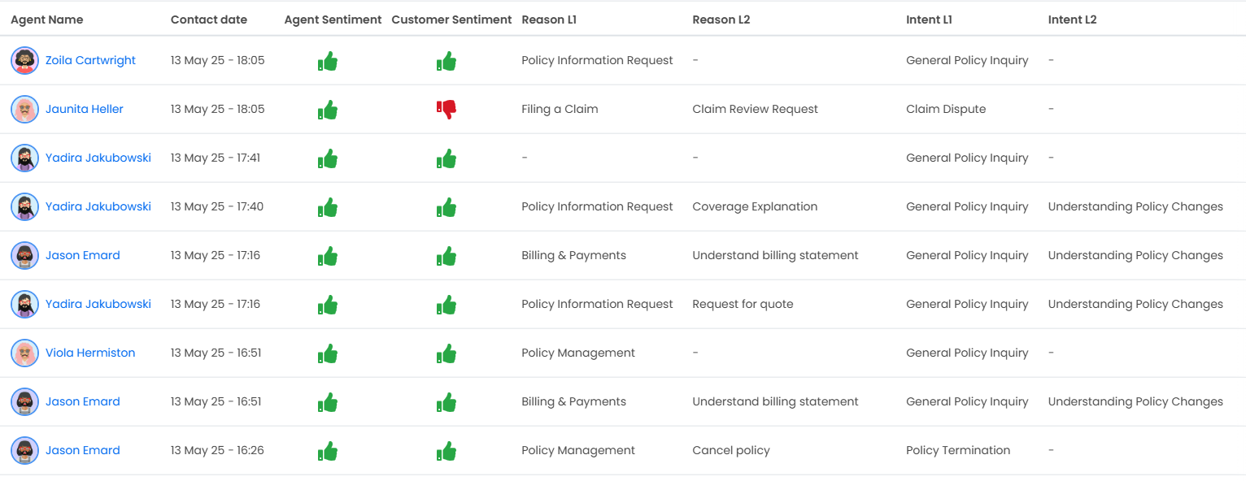The width and height of the screenshot is (1246, 481).
Task: Click Jaunita Heller's avatar image
Action: click(x=25, y=109)
